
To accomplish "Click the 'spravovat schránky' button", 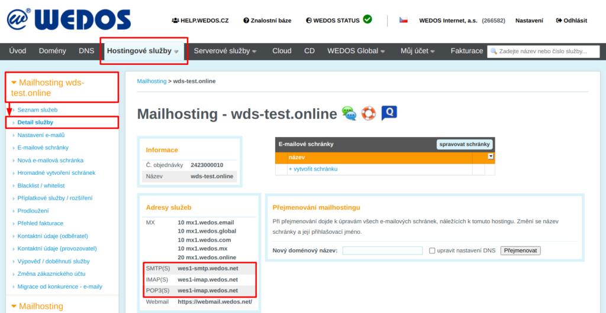I will coord(465,144).
